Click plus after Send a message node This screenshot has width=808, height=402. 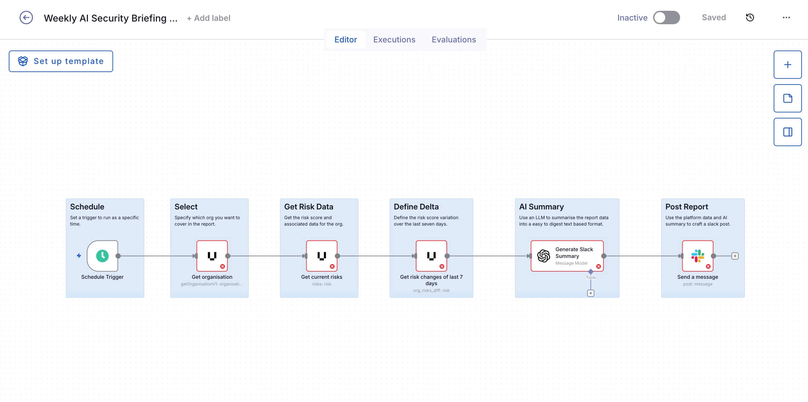[x=735, y=256]
